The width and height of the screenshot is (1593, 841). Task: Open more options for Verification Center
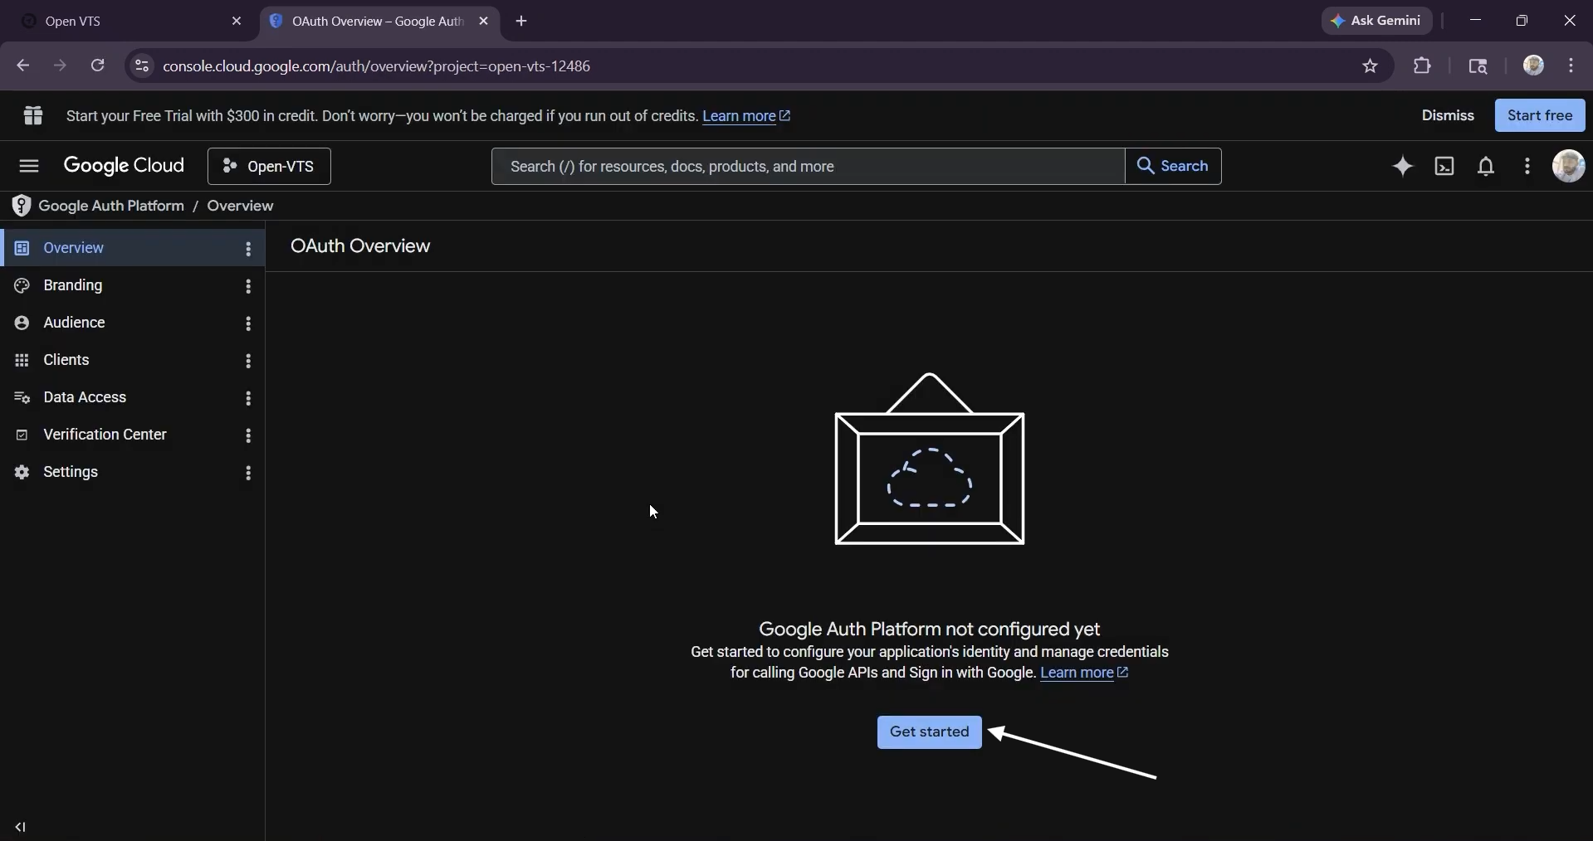click(248, 435)
